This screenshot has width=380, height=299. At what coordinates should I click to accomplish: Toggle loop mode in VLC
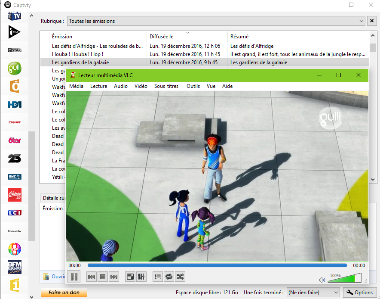point(169,277)
